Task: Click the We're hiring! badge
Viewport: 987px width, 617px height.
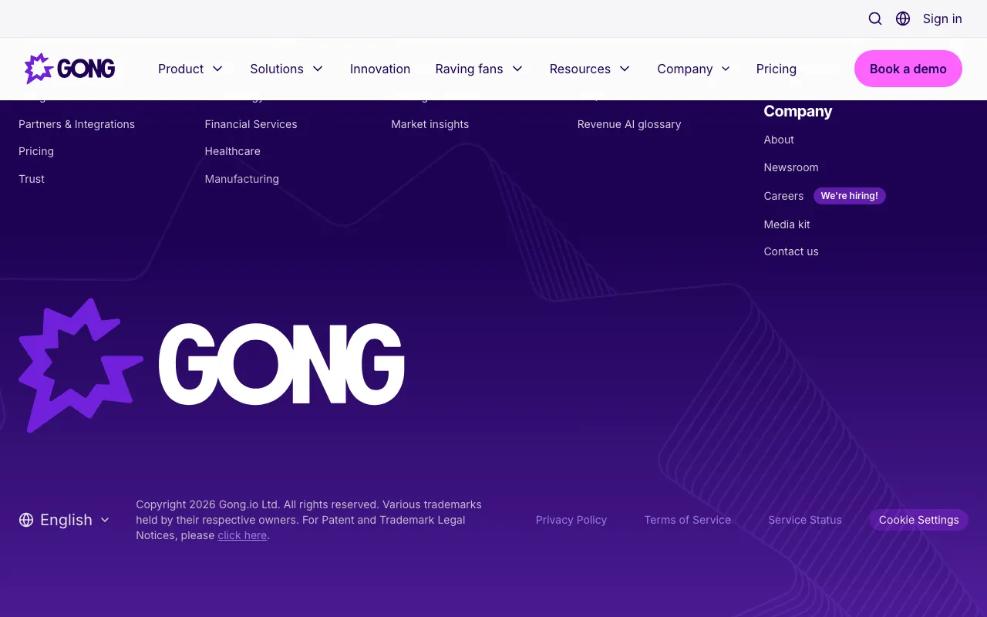Action: coord(850,196)
